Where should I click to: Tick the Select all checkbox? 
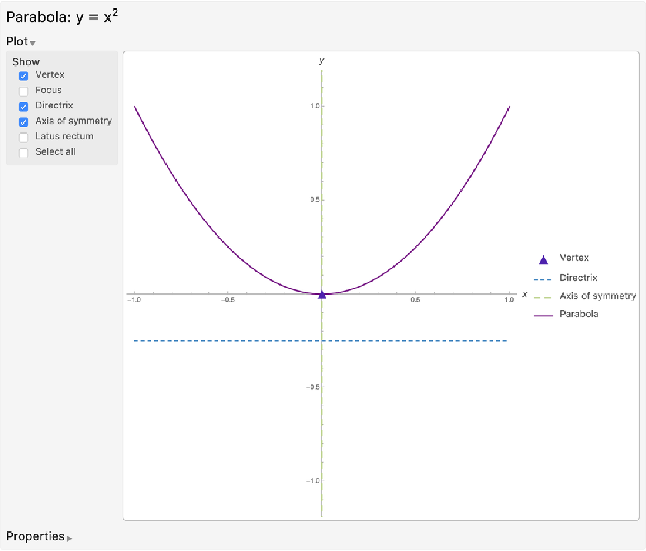click(23, 153)
